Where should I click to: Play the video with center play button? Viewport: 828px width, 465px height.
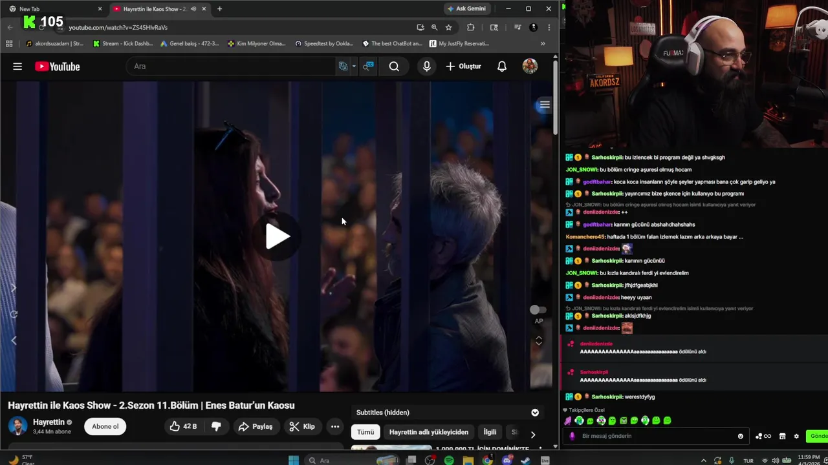278,236
